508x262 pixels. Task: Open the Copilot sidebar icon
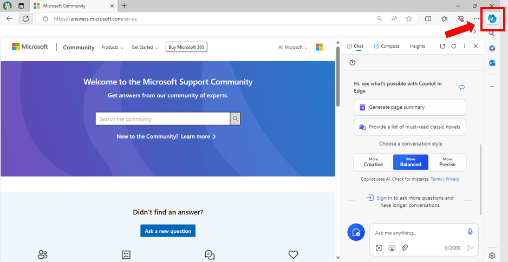(x=492, y=19)
